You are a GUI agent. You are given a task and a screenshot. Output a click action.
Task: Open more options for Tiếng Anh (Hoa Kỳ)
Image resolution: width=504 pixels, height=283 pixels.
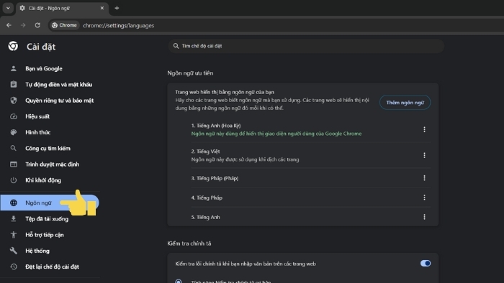(424, 129)
